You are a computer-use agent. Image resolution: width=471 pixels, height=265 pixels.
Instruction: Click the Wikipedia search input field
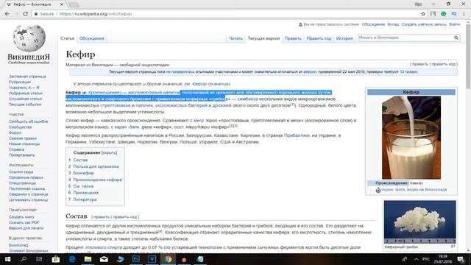(x=405, y=38)
